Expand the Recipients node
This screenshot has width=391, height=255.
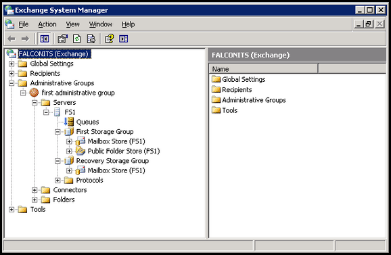pyautogui.click(x=11, y=74)
